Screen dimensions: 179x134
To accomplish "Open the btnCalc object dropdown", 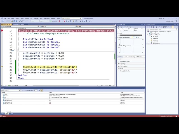I will point(58,27).
